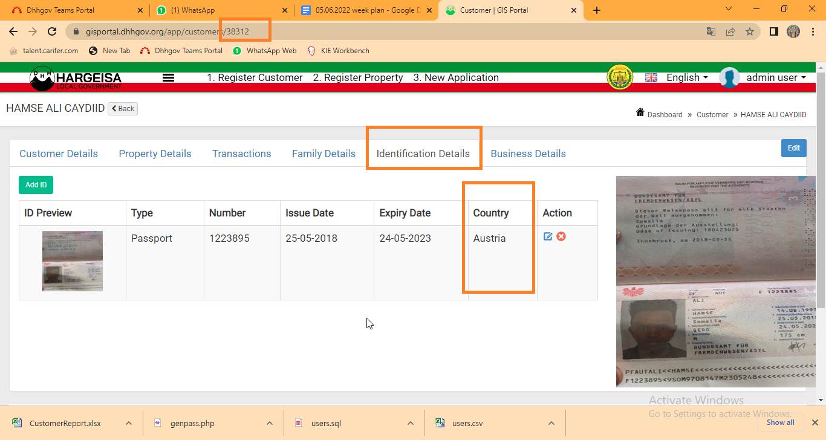
Task: Expand options for genpass.php download
Action: coord(270,423)
